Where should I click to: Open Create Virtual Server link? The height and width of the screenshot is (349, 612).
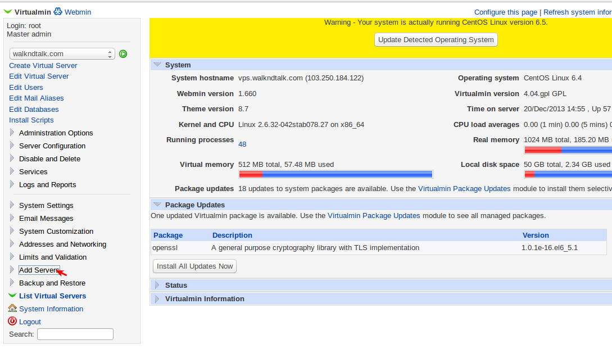[x=43, y=65]
